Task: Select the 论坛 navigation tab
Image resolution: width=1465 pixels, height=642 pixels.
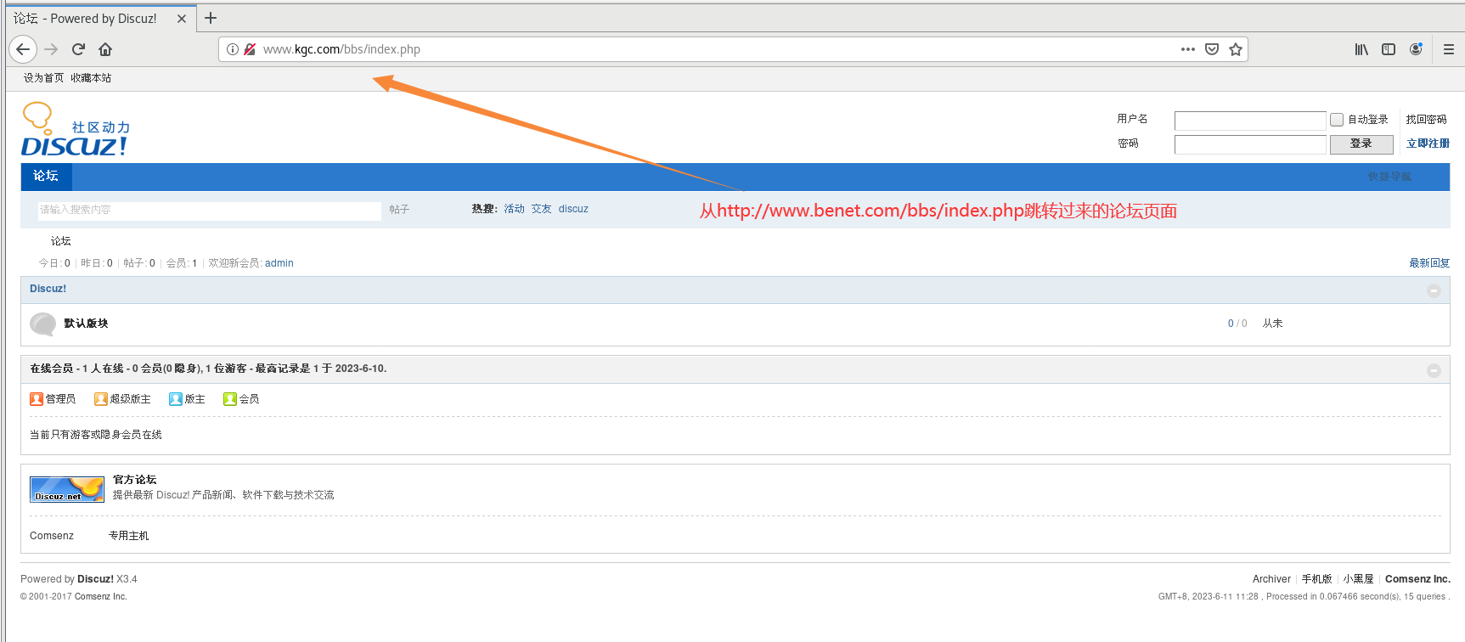Action: tap(46, 176)
